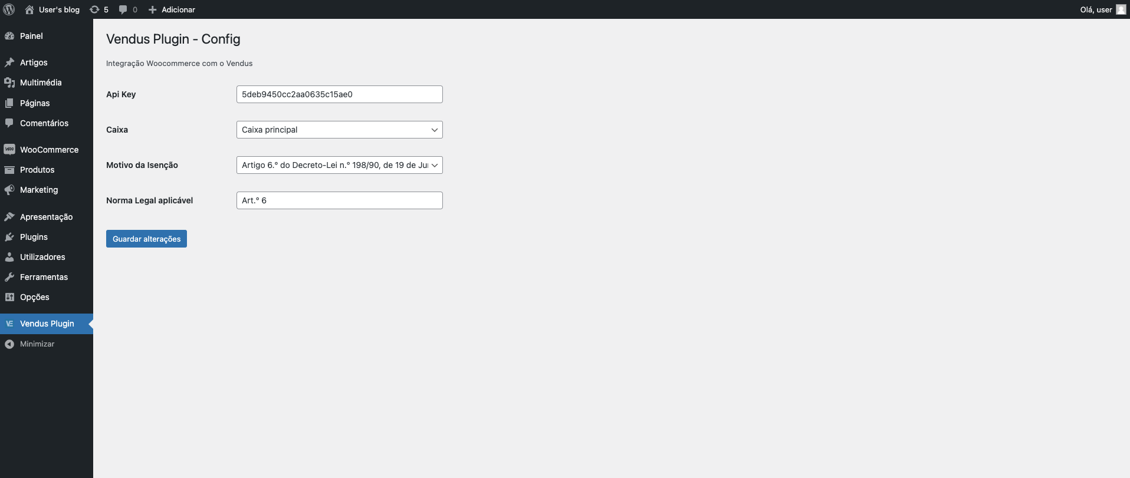Click the Apresentação brush icon
This screenshot has width=1130, height=478.
point(9,217)
